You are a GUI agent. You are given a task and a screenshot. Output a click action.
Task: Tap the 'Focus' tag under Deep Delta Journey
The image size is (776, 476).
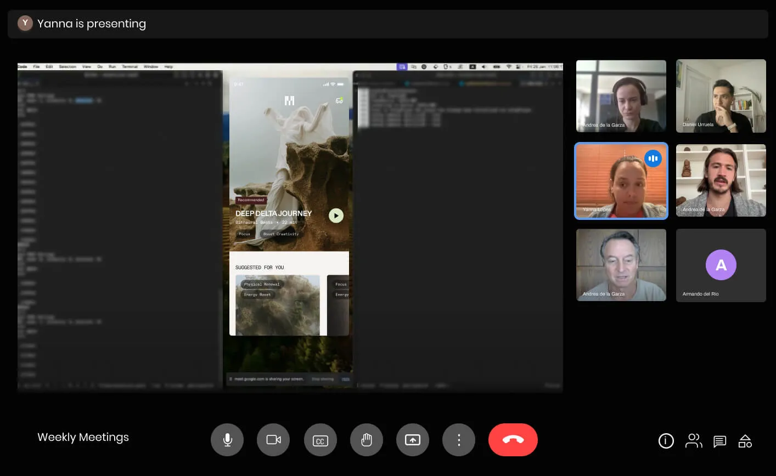[244, 234]
